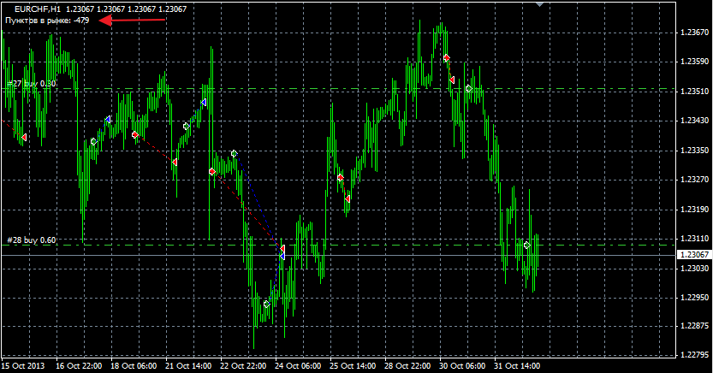Click price scale value 1.22950
Viewport: 713px width, 373px height.
[695, 298]
